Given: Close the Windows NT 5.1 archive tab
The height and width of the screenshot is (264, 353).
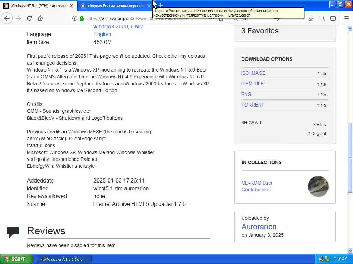Looking at the screenshot, I should (71, 6).
